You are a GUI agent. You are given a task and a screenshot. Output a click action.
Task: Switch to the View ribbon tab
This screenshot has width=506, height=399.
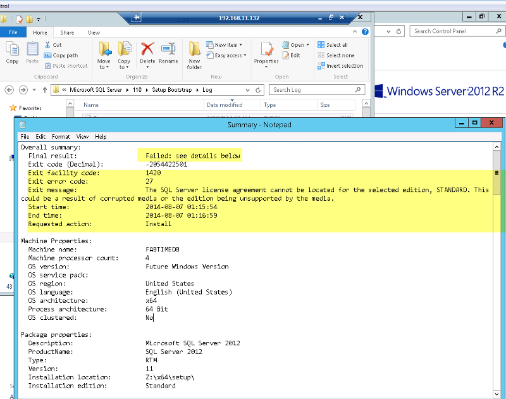pyautogui.click(x=94, y=33)
